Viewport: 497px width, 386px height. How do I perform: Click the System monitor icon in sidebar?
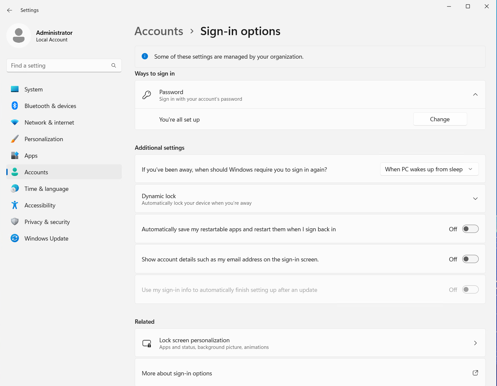coord(15,89)
